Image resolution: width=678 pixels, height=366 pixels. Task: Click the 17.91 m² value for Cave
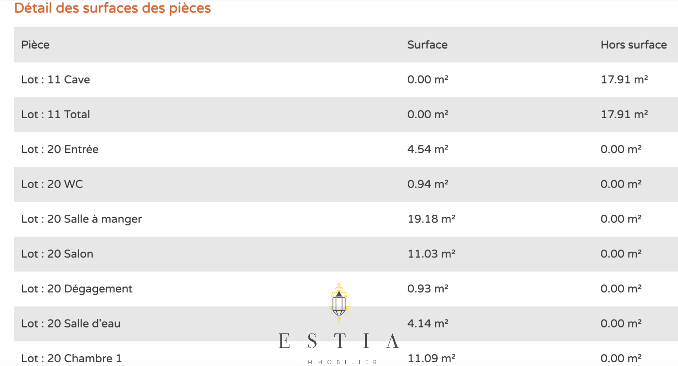tap(624, 80)
